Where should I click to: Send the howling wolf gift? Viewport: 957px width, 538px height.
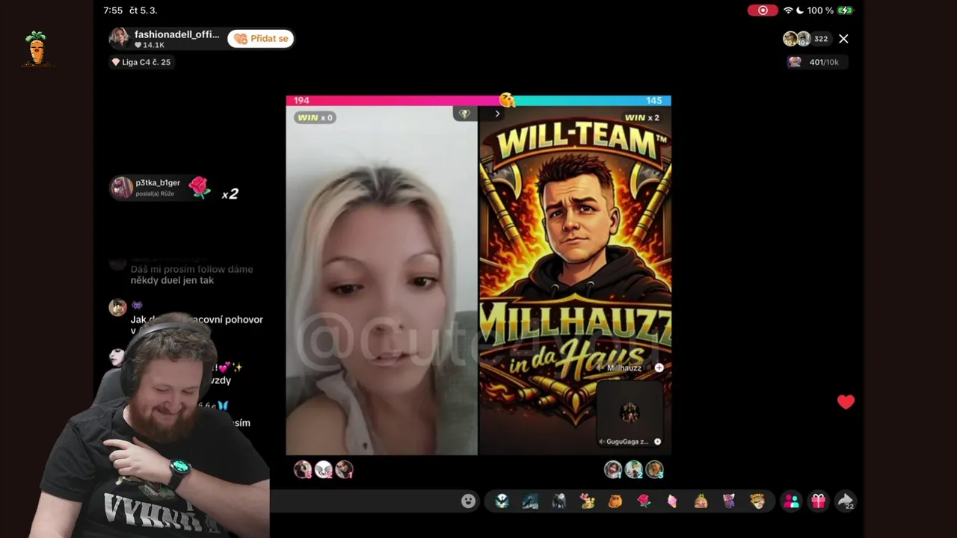(x=530, y=501)
